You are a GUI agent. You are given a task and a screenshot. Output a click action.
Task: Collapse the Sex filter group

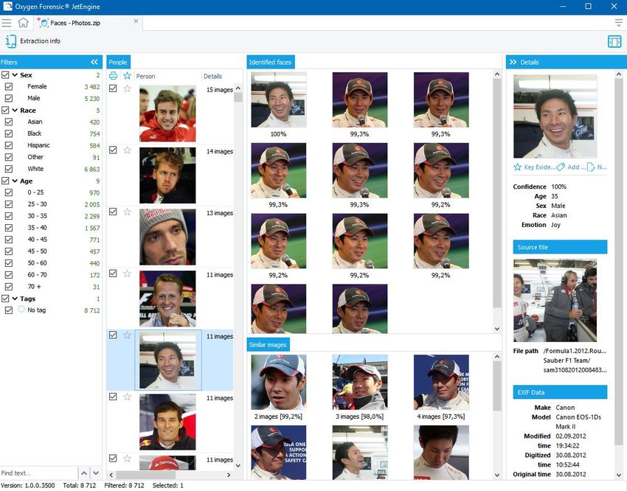[x=15, y=74]
